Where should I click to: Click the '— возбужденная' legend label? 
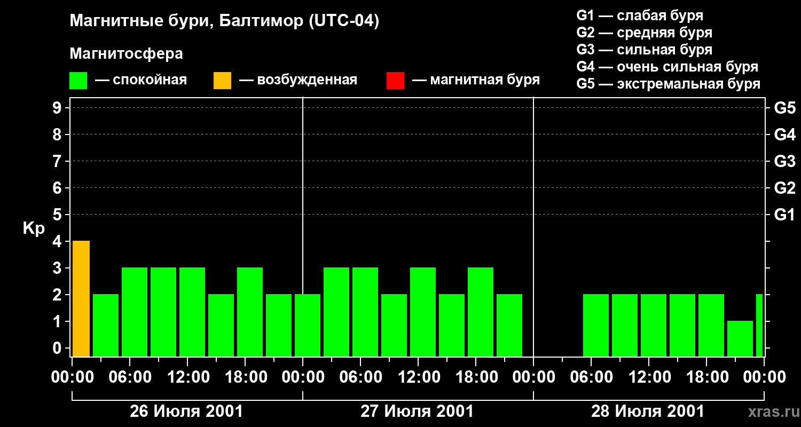[298, 80]
